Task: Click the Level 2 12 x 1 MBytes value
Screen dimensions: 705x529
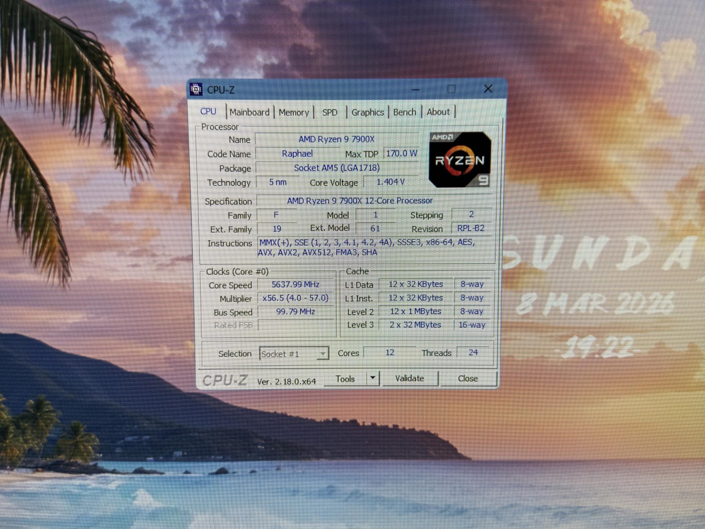Action: click(x=415, y=311)
